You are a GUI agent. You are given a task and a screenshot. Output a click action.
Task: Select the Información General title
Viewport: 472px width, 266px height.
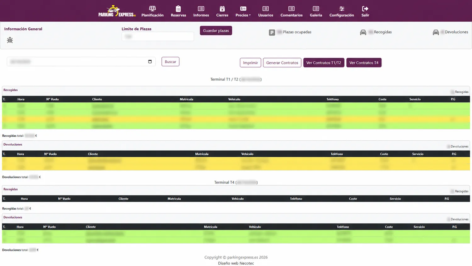coord(23,29)
